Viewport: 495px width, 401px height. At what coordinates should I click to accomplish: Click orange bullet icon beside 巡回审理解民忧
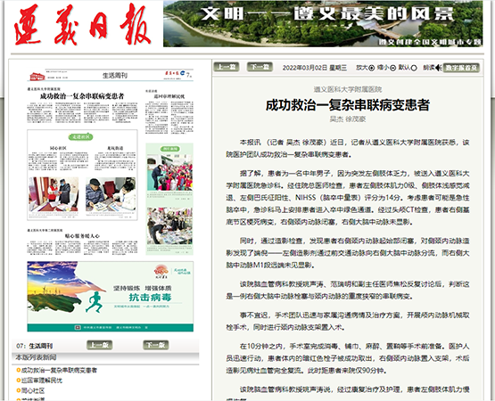[19, 381]
